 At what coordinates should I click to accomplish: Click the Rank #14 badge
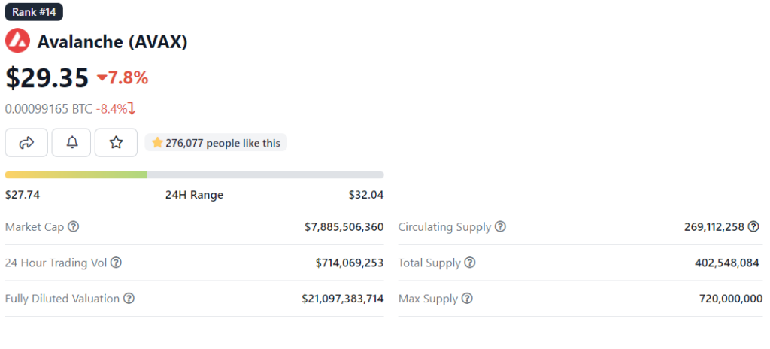point(34,12)
